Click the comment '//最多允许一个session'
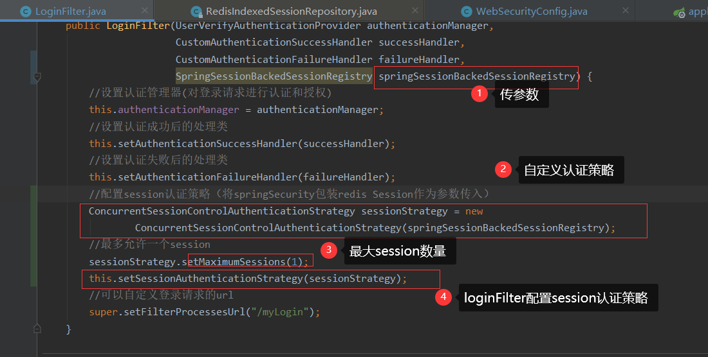Image resolution: width=708 pixels, height=357 pixels. pos(149,245)
